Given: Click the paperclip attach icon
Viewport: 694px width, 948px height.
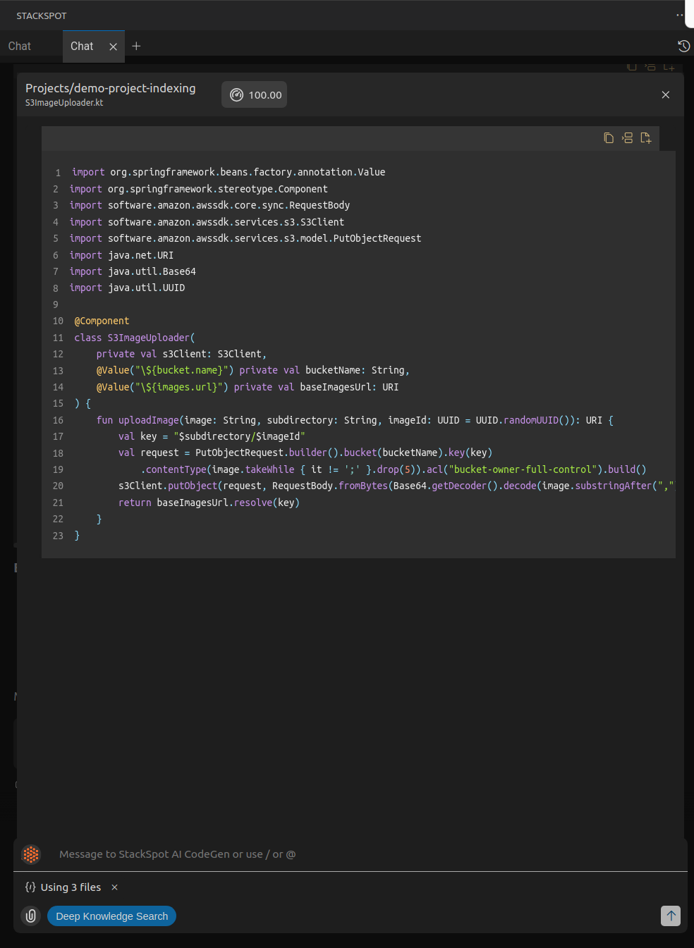Looking at the screenshot, I should (31, 916).
